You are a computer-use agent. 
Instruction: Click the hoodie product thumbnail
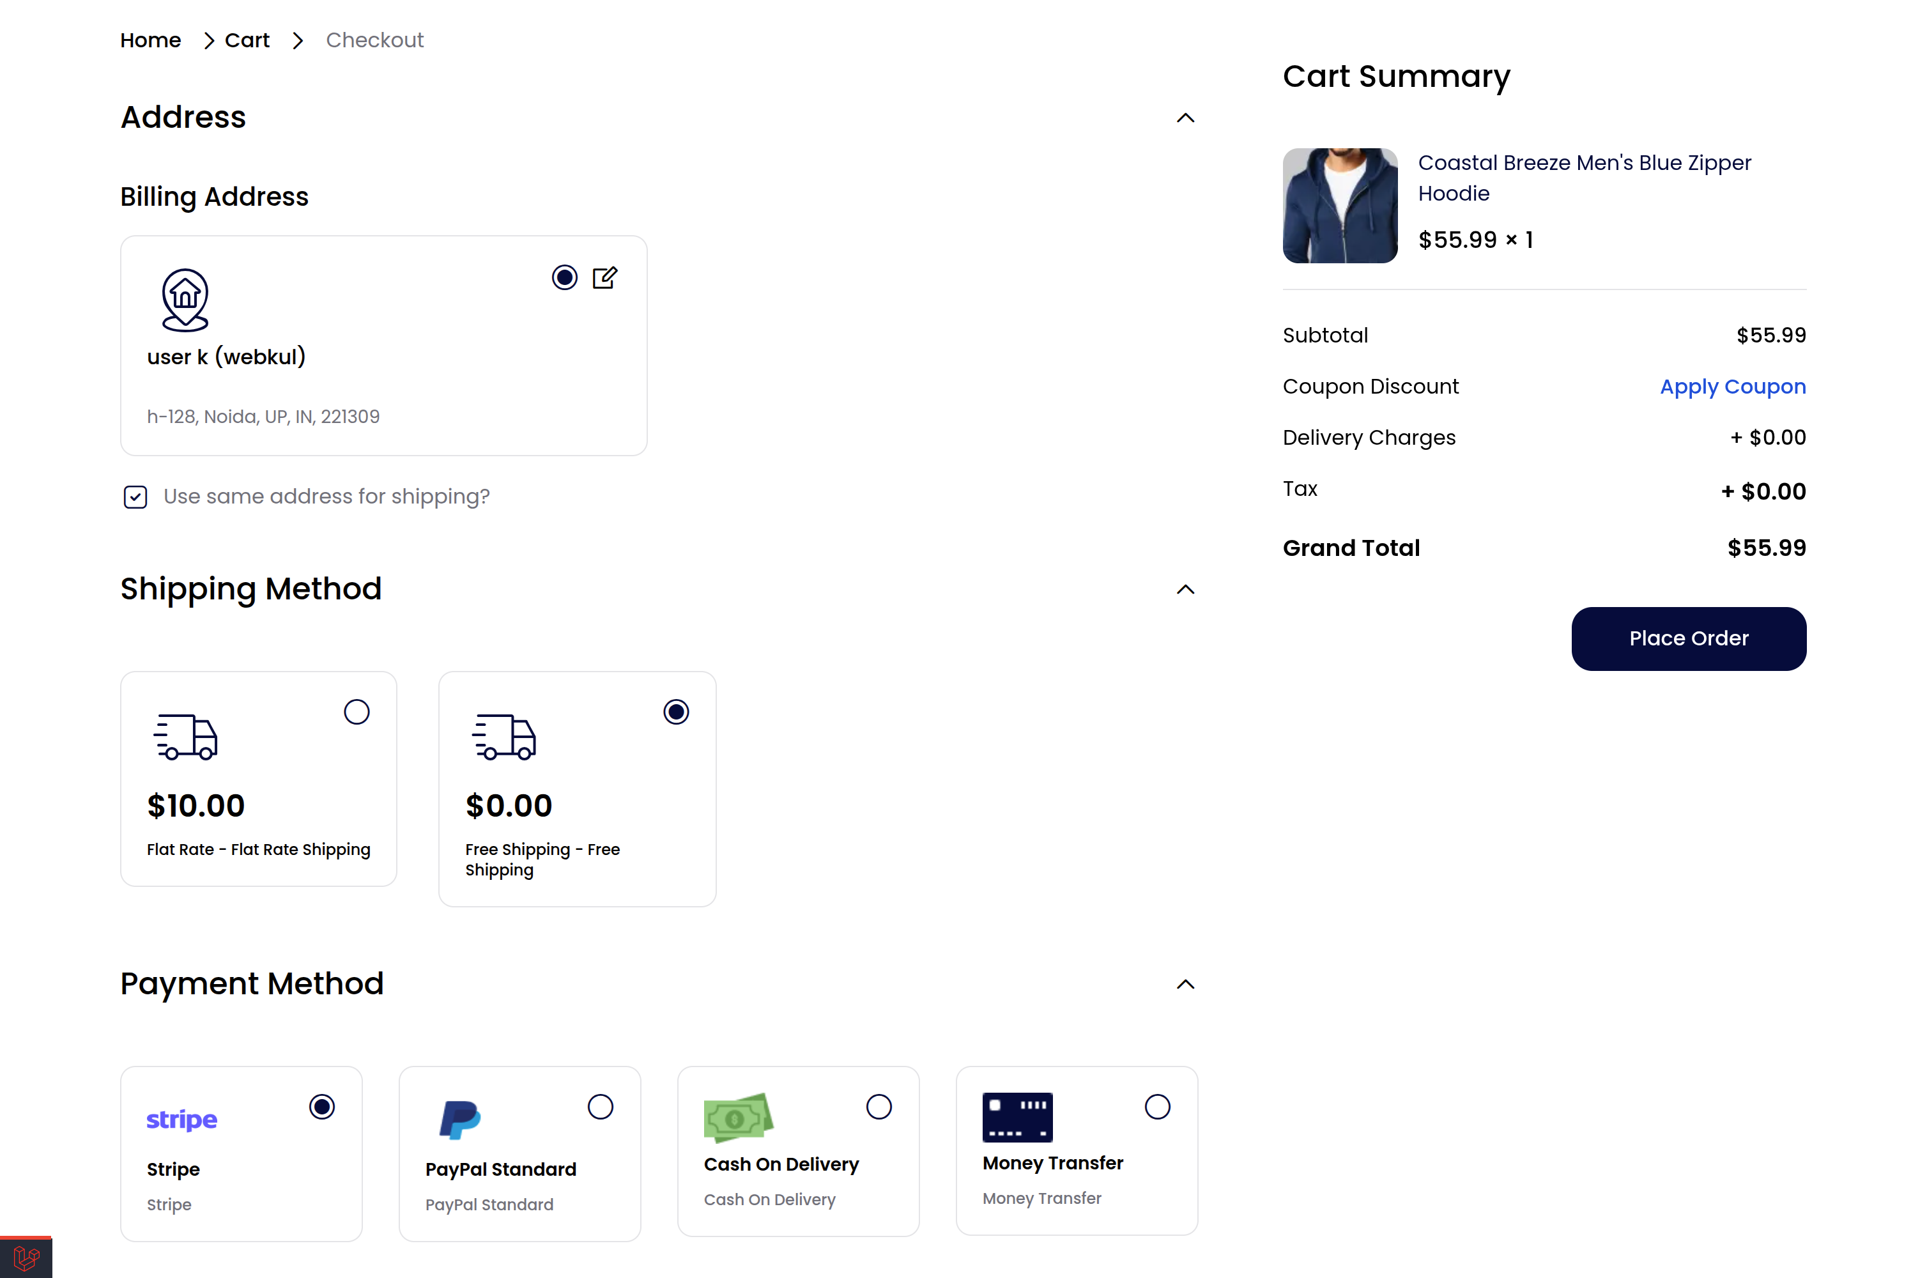[x=1340, y=205]
